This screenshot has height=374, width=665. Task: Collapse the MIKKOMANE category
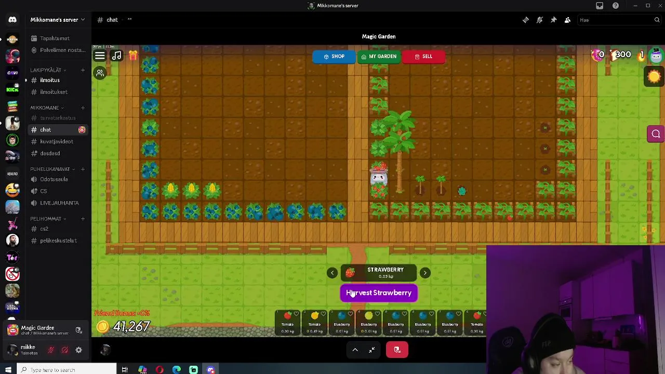(x=47, y=108)
